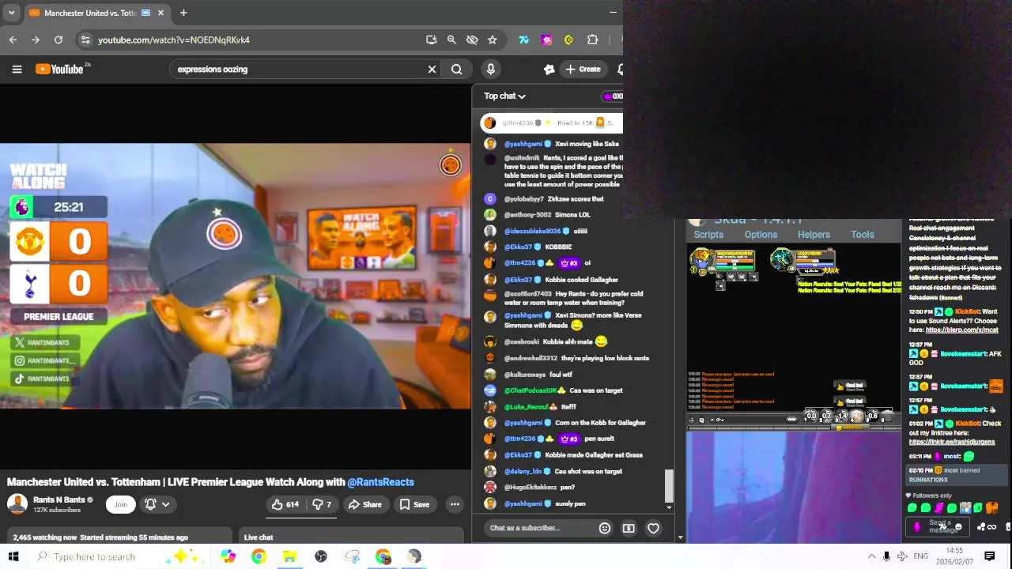This screenshot has height=569, width=1012.
Task: Open the Copilot icon on the taskbar
Action: 228,556
